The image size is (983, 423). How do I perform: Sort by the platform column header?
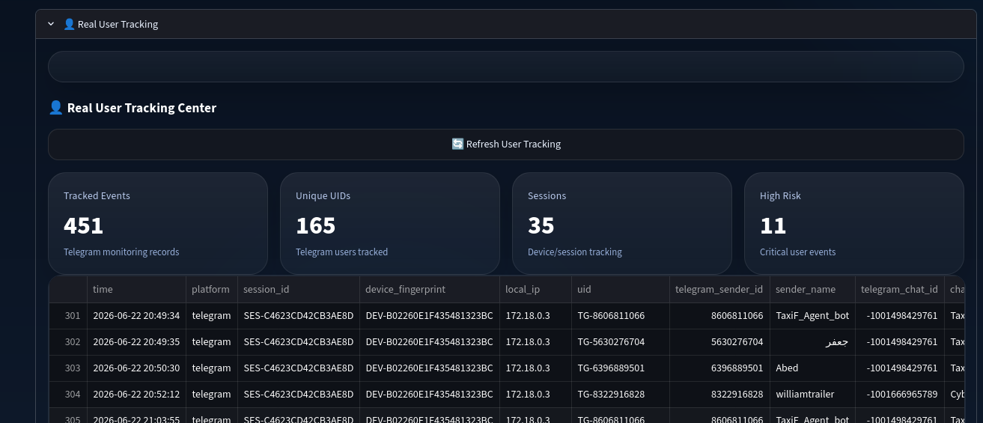pyautogui.click(x=212, y=289)
